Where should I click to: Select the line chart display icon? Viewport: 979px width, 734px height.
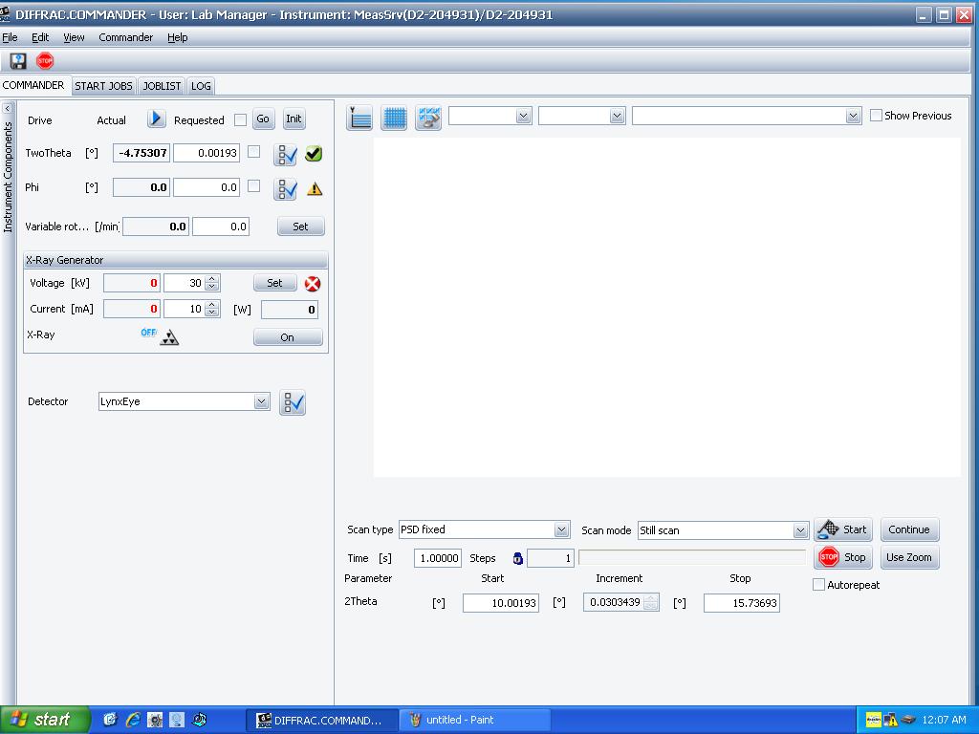pos(359,117)
